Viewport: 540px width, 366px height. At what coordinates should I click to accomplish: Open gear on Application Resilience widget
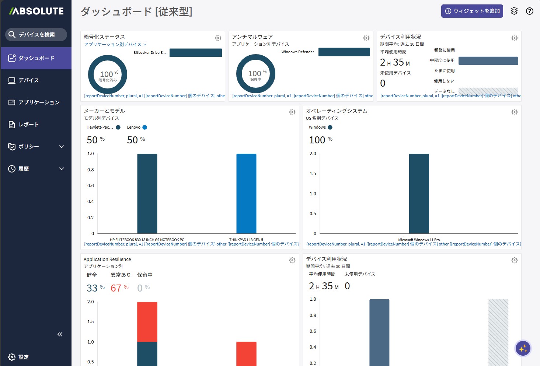[292, 260]
